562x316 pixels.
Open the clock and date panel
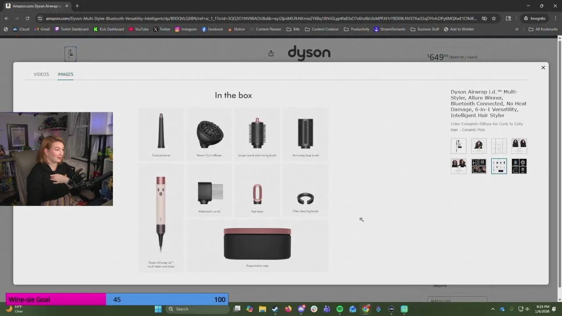(x=543, y=309)
